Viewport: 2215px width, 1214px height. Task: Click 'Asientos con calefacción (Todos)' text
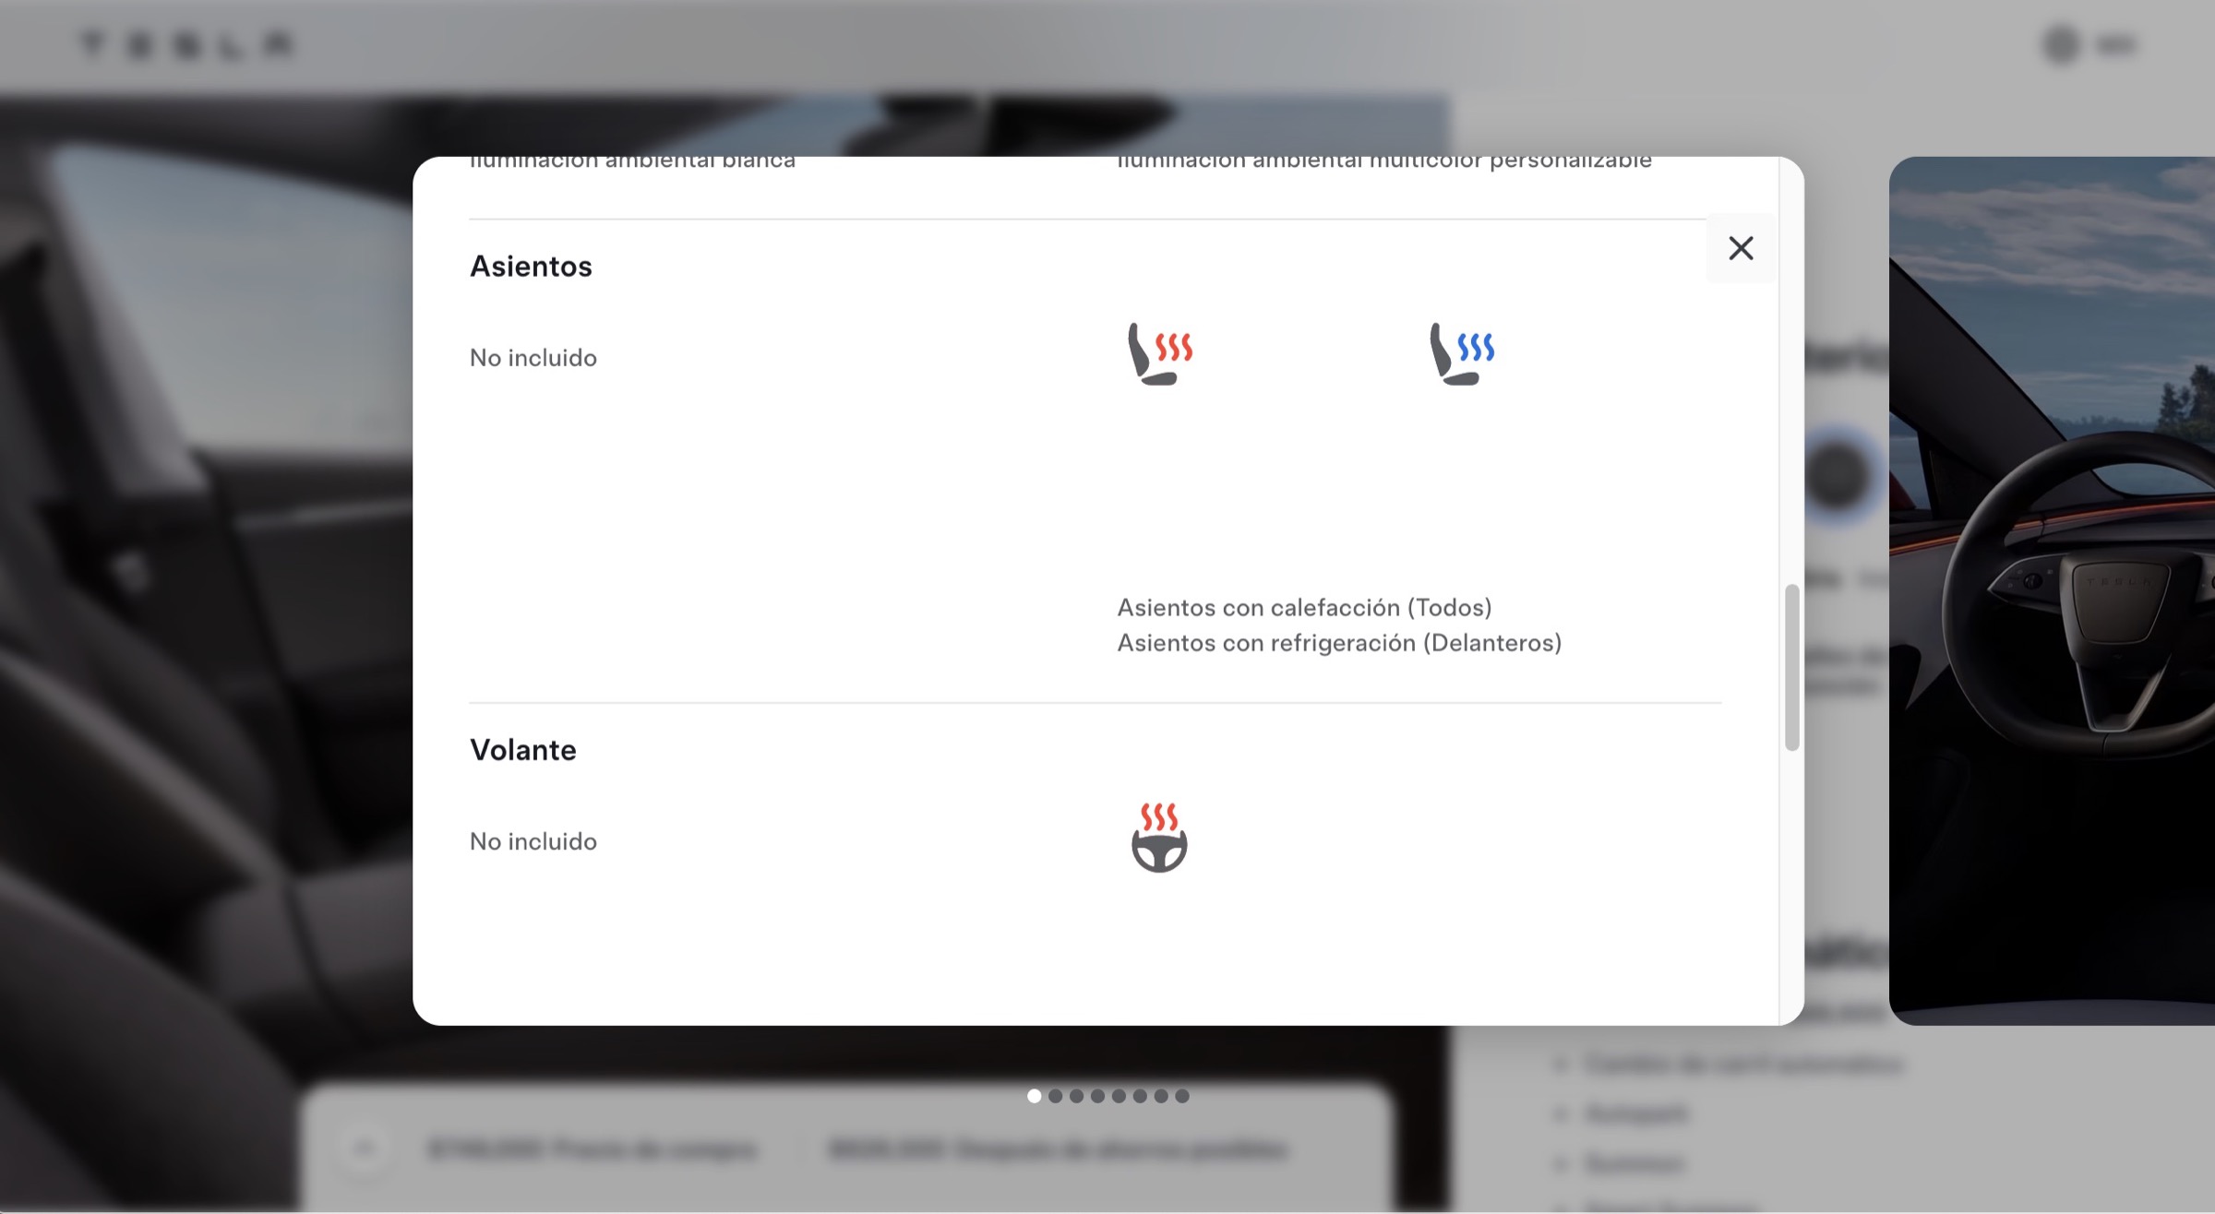pos(1304,608)
